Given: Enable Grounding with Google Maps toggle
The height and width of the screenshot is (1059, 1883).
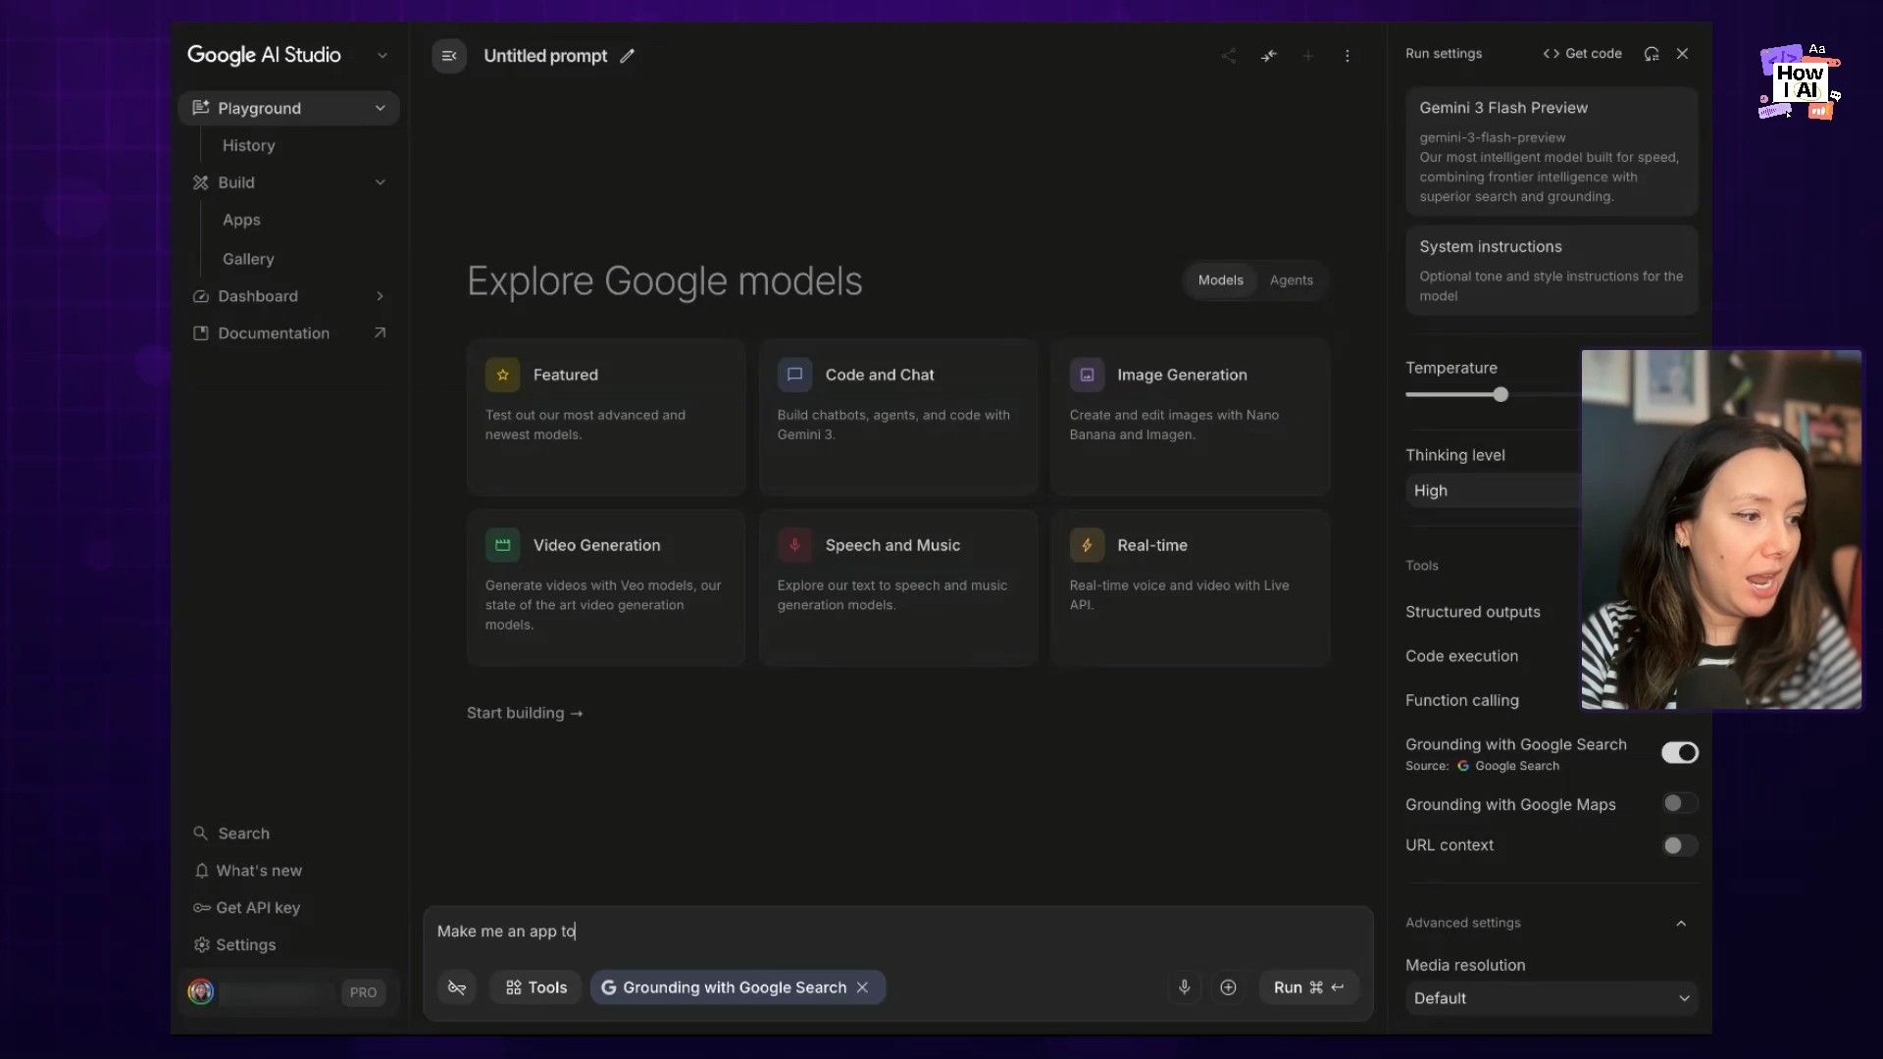Looking at the screenshot, I should coord(1679,804).
